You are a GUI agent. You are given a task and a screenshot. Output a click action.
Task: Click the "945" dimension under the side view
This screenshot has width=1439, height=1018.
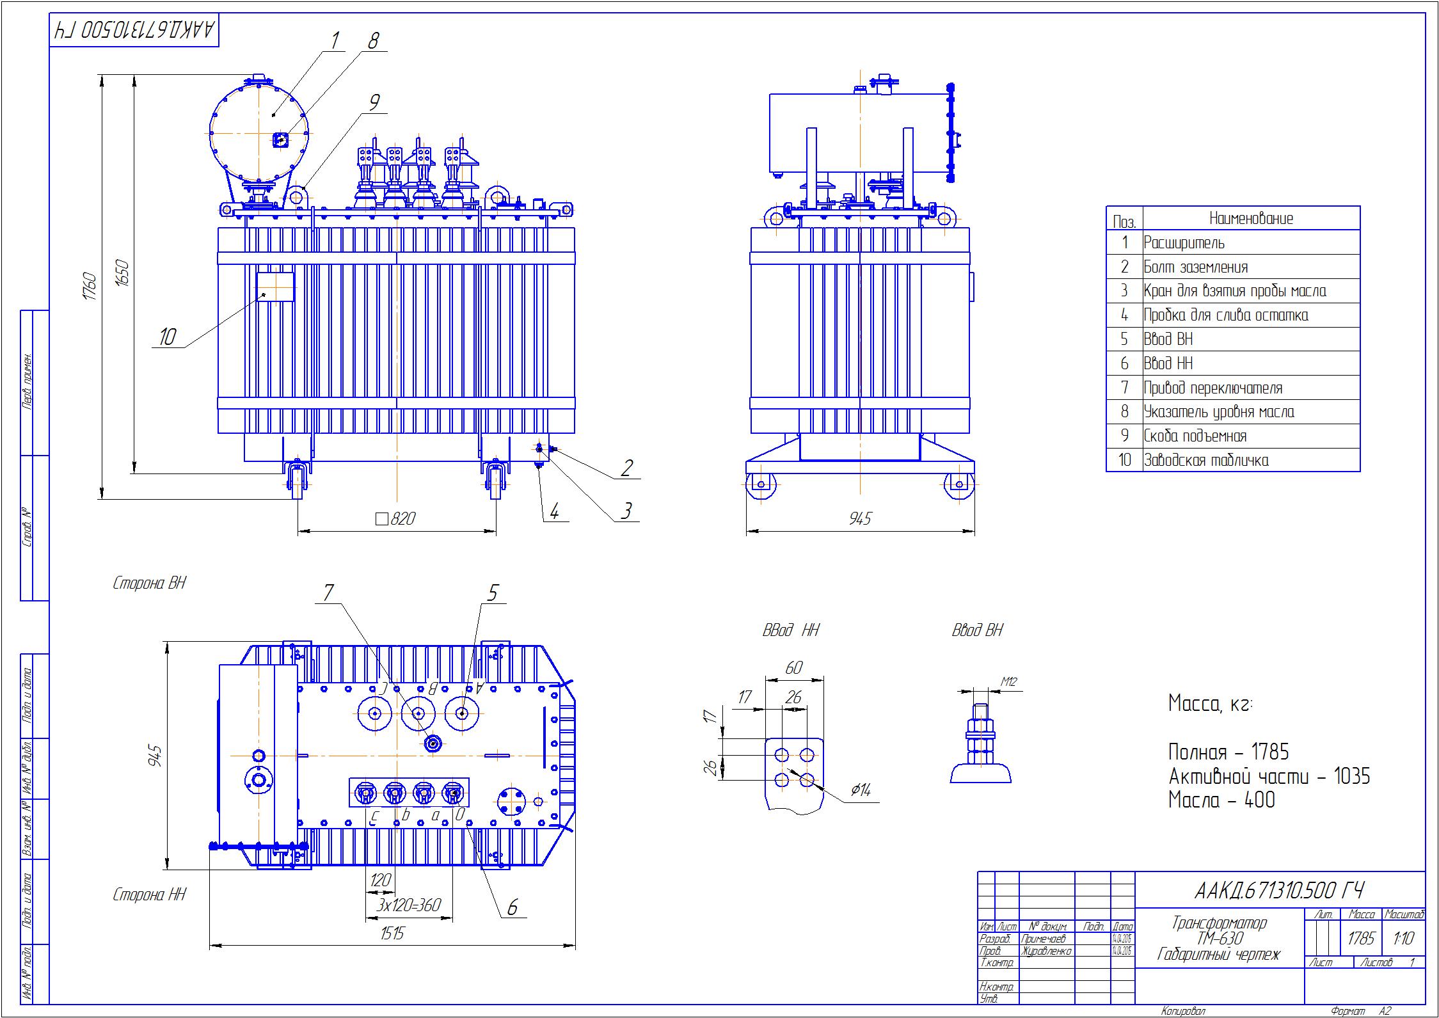pyautogui.click(x=860, y=518)
